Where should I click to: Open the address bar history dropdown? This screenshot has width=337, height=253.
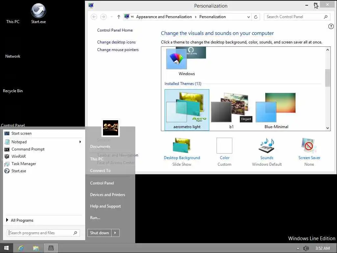click(248, 17)
